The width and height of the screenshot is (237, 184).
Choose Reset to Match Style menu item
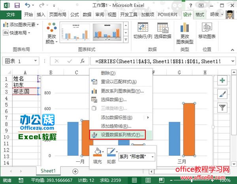(x=121, y=82)
